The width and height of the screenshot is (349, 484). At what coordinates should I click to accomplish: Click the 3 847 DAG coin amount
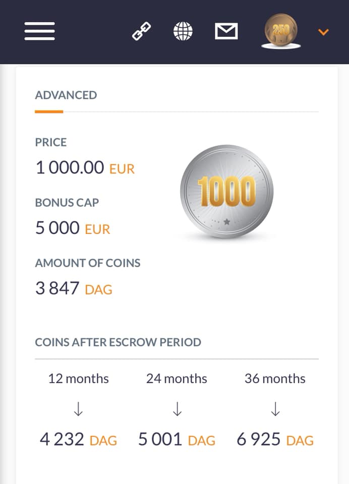[x=74, y=288]
